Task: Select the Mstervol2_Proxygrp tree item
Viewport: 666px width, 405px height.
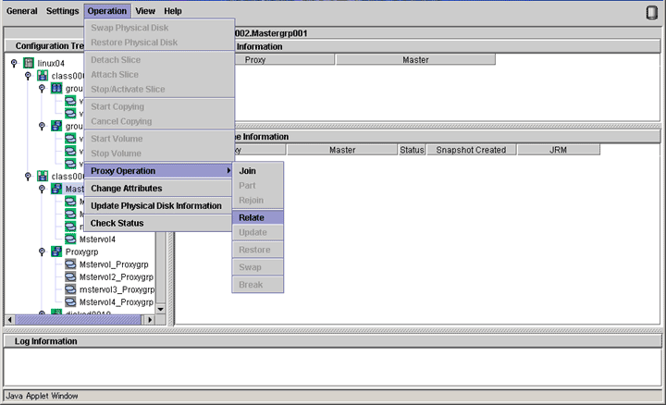Action: (x=116, y=276)
